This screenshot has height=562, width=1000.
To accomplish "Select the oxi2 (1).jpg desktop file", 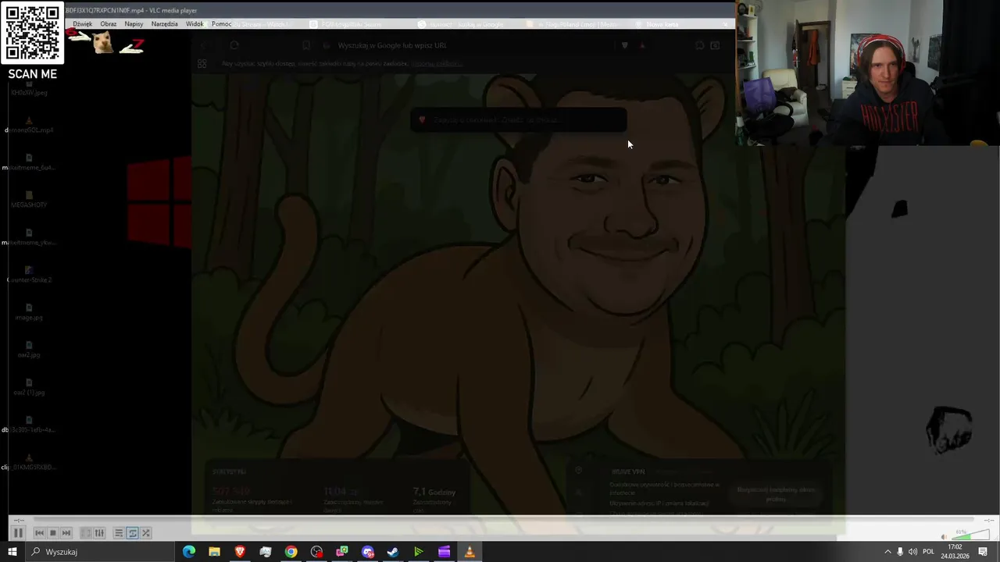I will coord(29,387).
